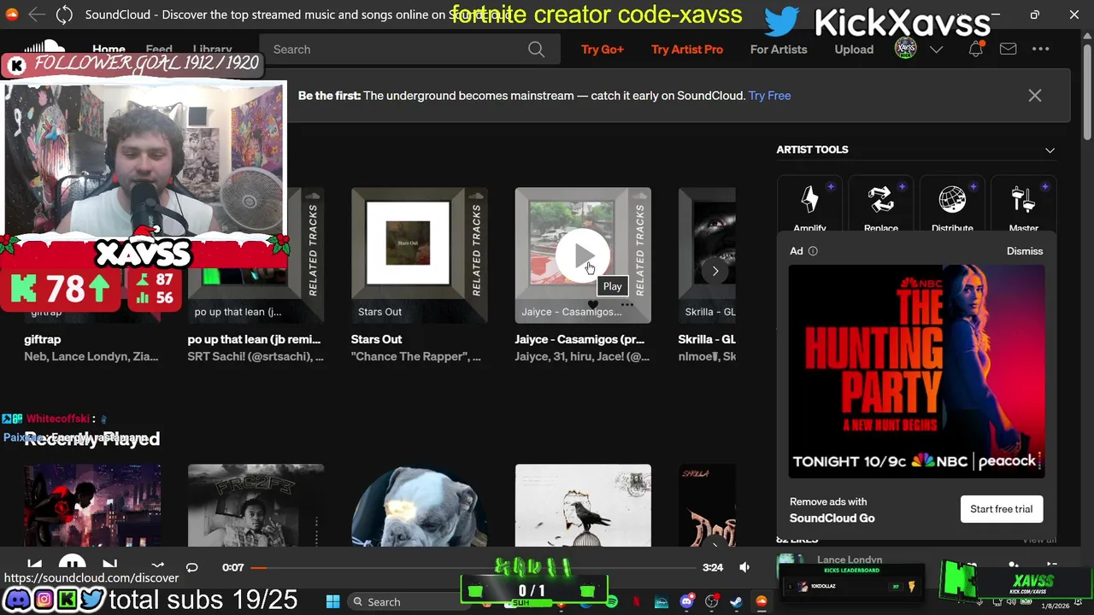This screenshot has height=615, width=1094.
Task: Open the bulldog recently played thumbnail
Action: point(419,506)
